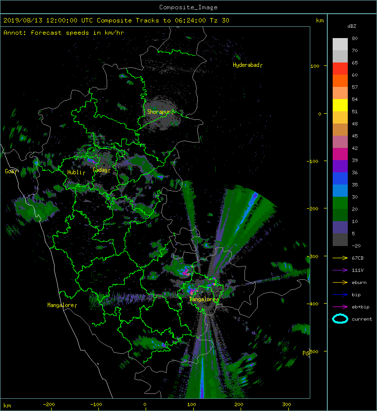Click the 'Annot: forecast speeds in km/hr' text
This screenshot has width=377, height=411.
coord(64,33)
